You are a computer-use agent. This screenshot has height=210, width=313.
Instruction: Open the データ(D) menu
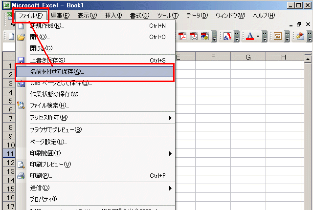click(197, 16)
